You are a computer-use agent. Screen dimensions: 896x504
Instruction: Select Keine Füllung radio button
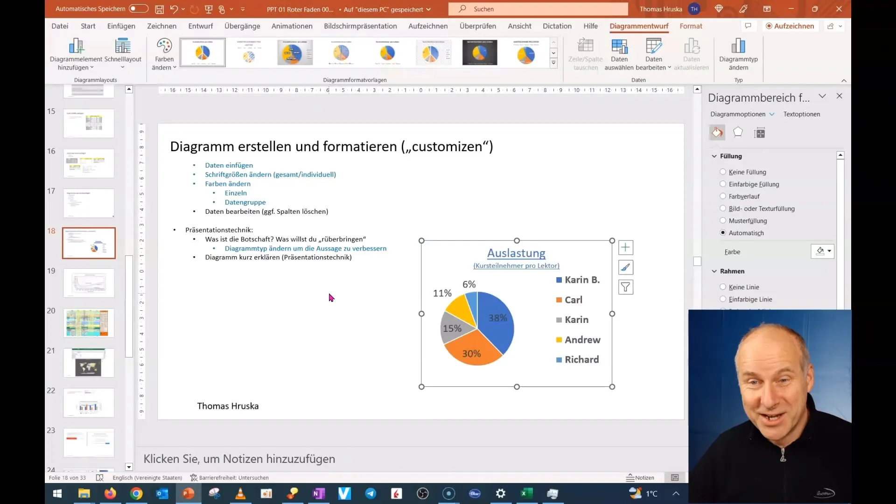click(x=723, y=172)
